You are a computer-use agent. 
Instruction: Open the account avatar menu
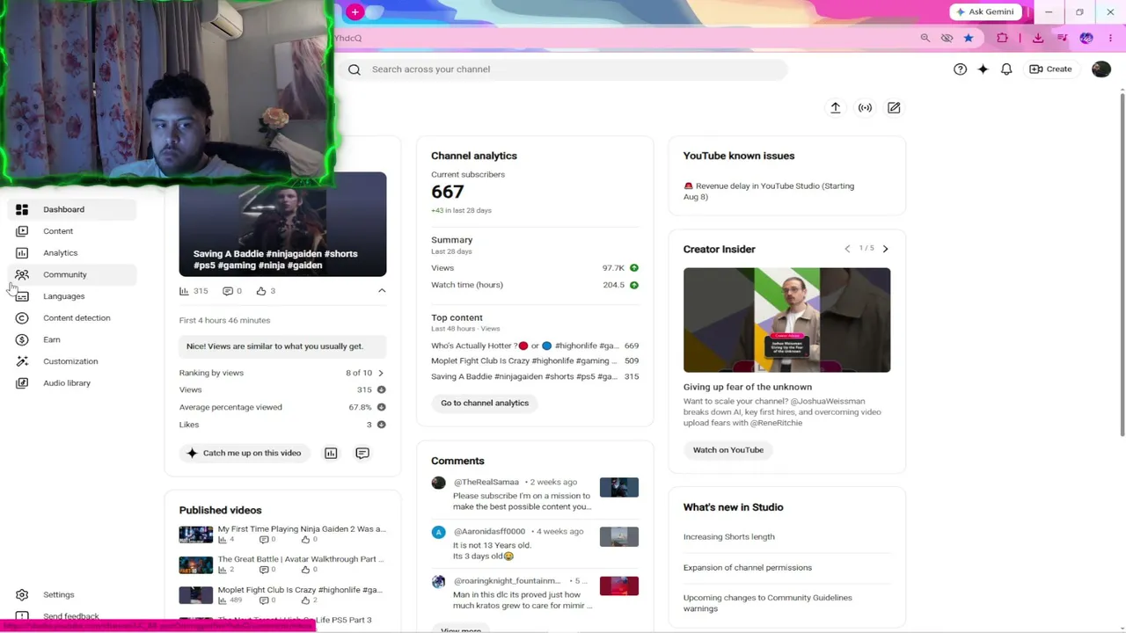pyautogui.click(x=1101, y=69)
